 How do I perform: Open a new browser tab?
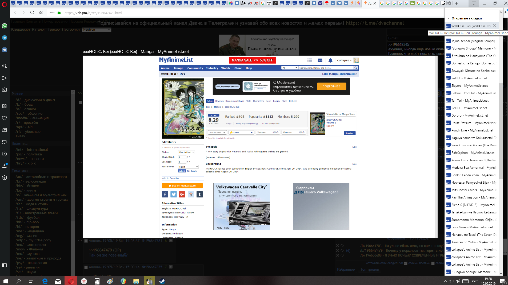456,3
